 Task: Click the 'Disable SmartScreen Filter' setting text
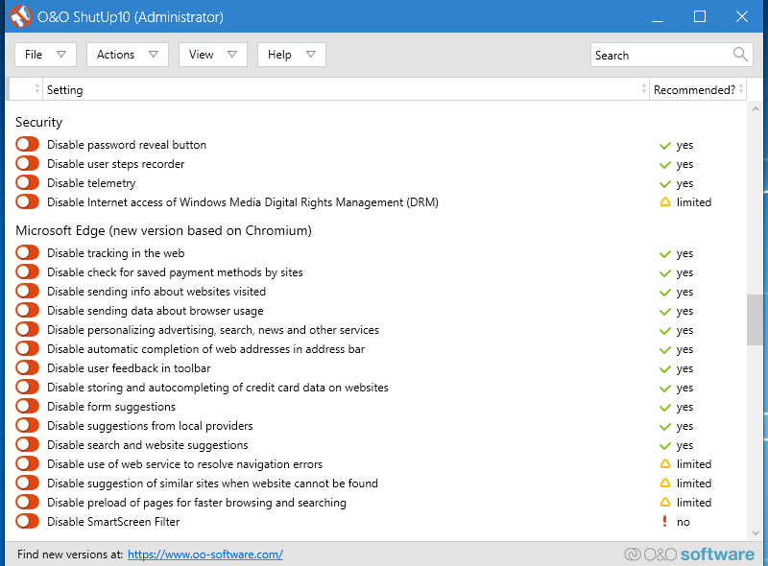click(113, 522)
